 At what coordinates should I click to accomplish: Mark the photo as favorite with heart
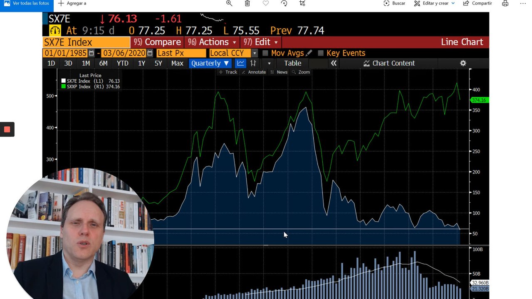tap(266, 3)
